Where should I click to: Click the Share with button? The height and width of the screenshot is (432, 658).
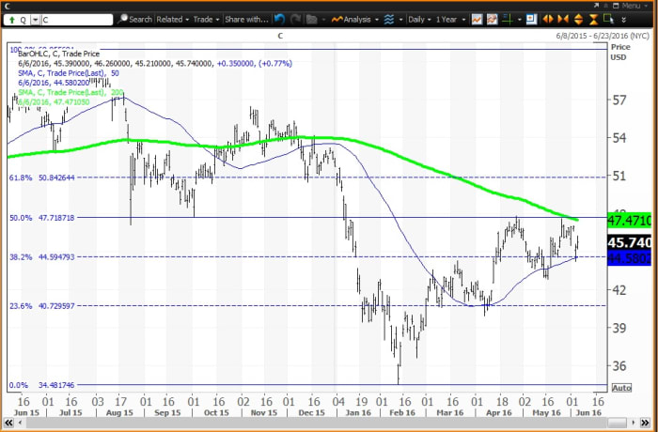point(248,19)
